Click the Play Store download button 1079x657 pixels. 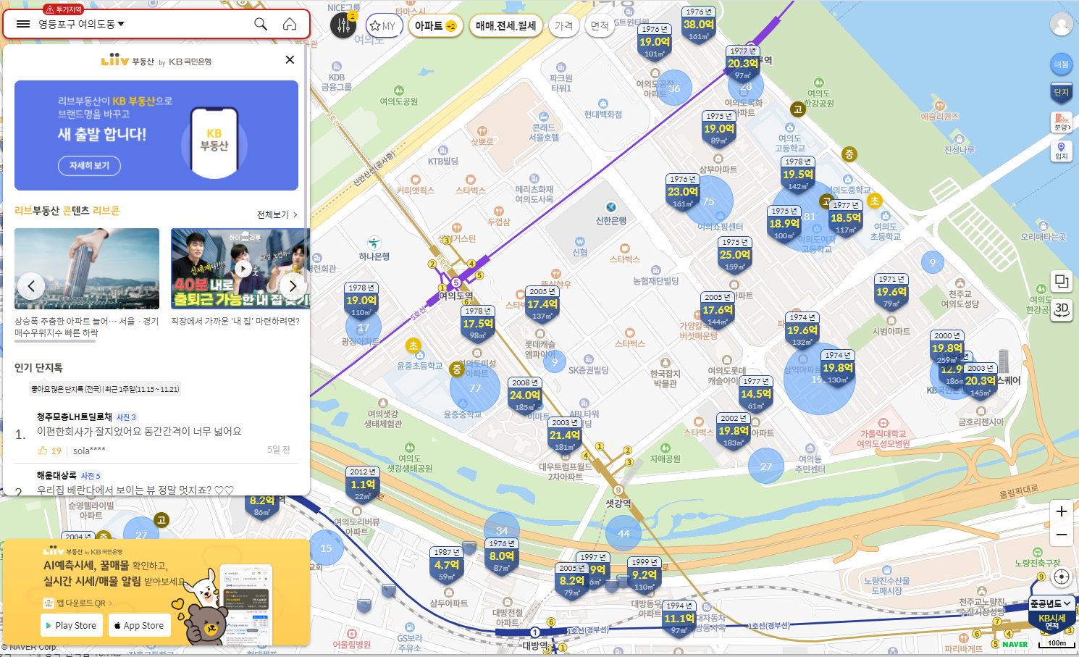click(x=70, y=626)
